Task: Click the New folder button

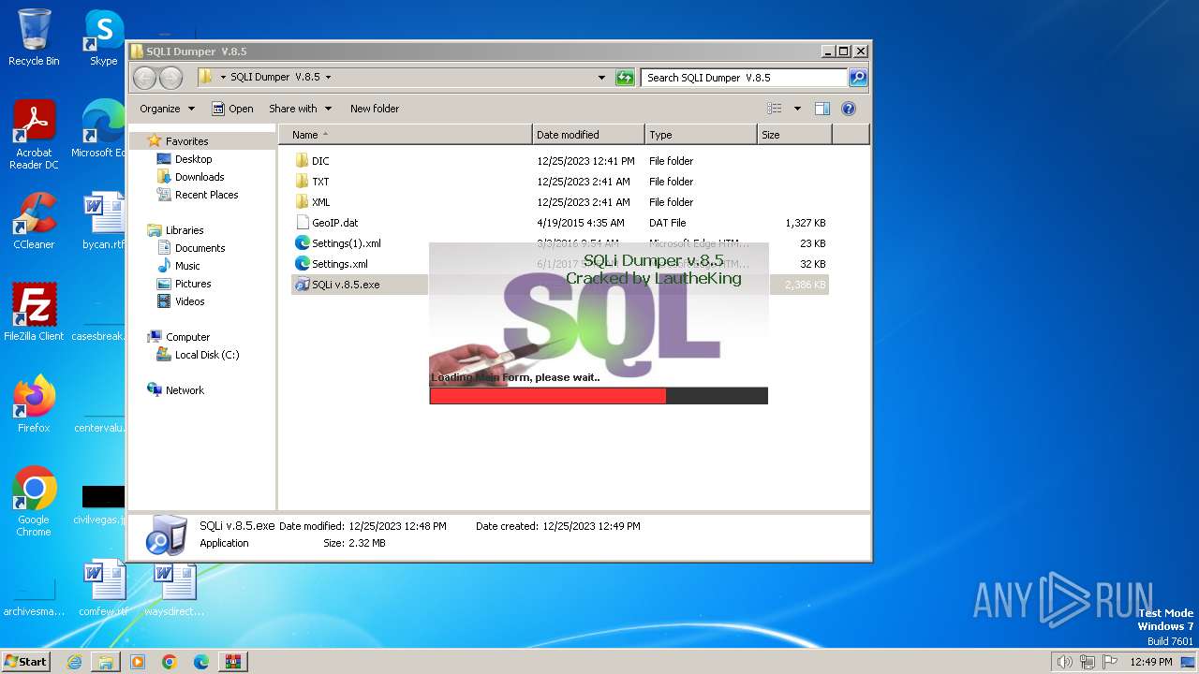Action: [x=375, y=109]
